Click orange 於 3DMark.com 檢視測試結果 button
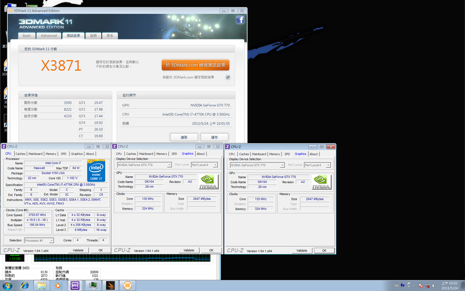Screen dimensions: 465x291 click(x=195, y=65)
